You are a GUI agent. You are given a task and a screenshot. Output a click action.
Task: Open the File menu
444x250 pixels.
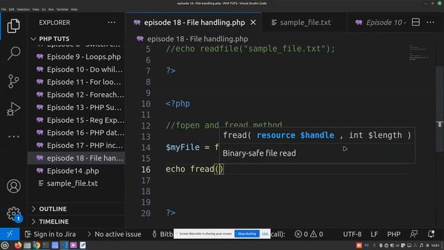click(x=3, y=9)
